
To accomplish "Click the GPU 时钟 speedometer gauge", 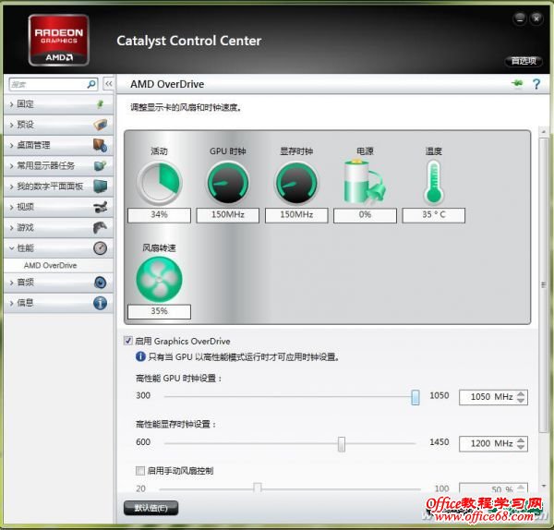I will pos(228,183).
